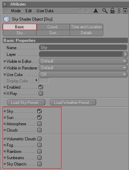Image resolution: width=129 pixels, height=170 pixels.
Task: Open the Use Color dropdown
Action: click(x=83, y=74)
